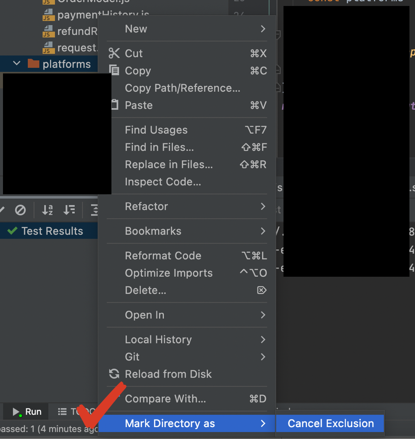Sort tests alphabetically
The height and width of the screenshot is (439, 415).
click(x=47, y=210)
